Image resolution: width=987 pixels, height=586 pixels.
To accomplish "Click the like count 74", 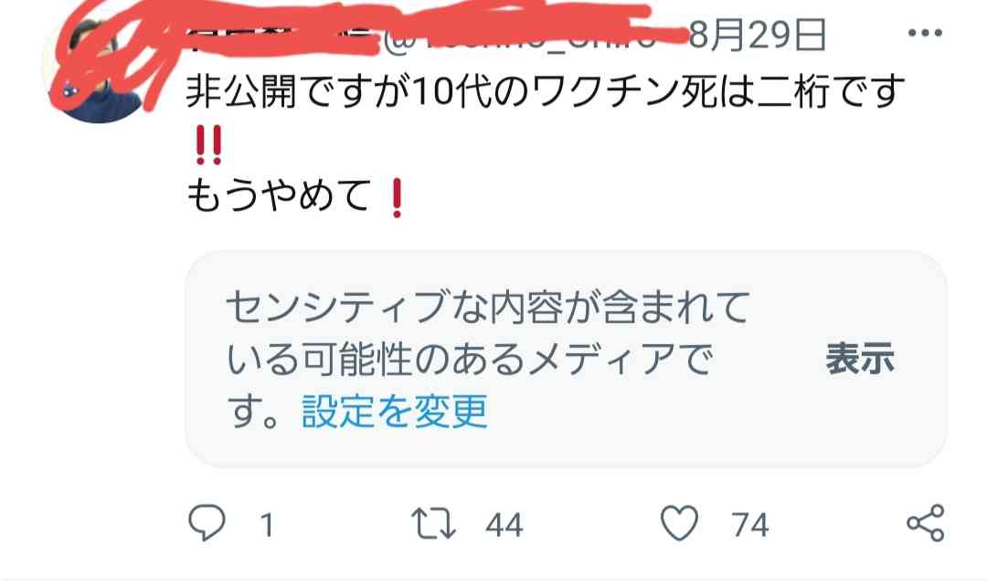I will (749, 525).
